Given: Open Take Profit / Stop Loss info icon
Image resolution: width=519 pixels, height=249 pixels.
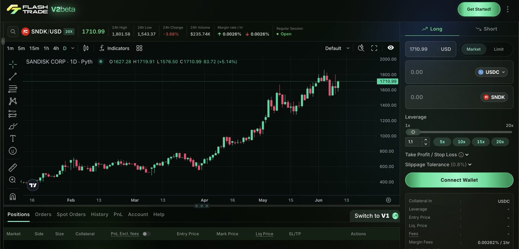Looking at the screenshot, I should tap(461, 154).
